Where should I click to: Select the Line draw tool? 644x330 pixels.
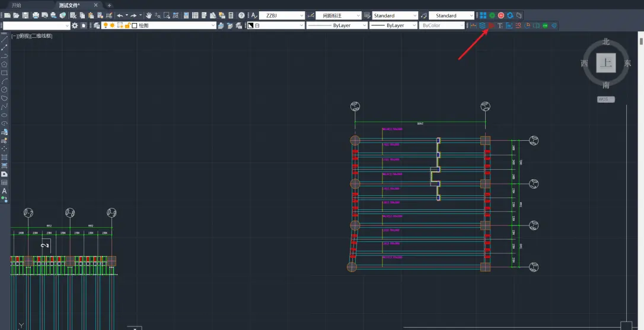point(4,39)
